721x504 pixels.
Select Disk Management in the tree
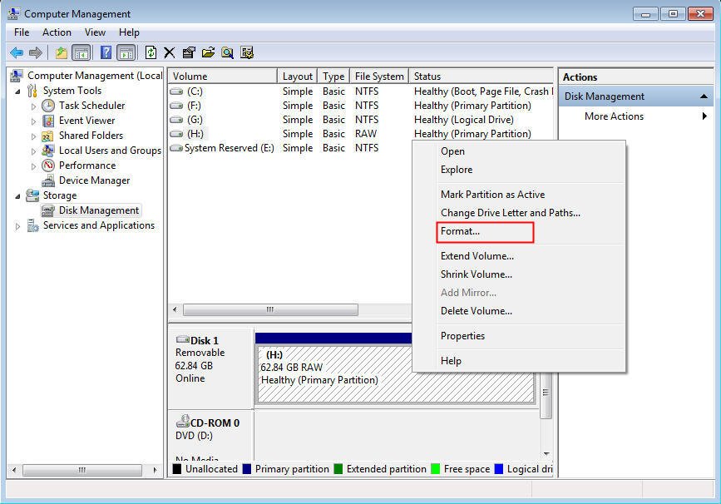pyautogui.click(x=99, y=210)
